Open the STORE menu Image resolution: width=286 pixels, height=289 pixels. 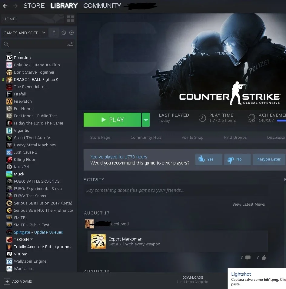[34, 6]
